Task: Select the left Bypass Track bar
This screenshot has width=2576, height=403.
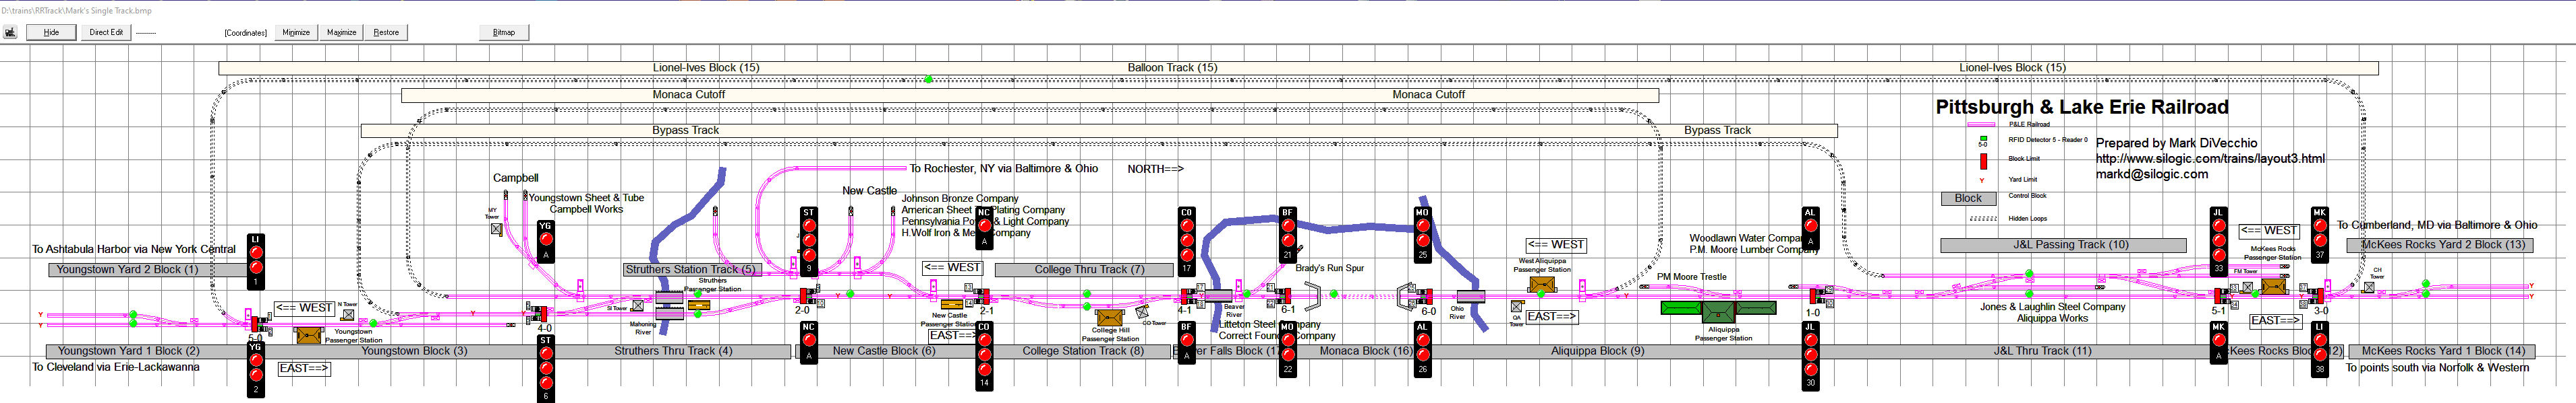Action: pos(685,131)
